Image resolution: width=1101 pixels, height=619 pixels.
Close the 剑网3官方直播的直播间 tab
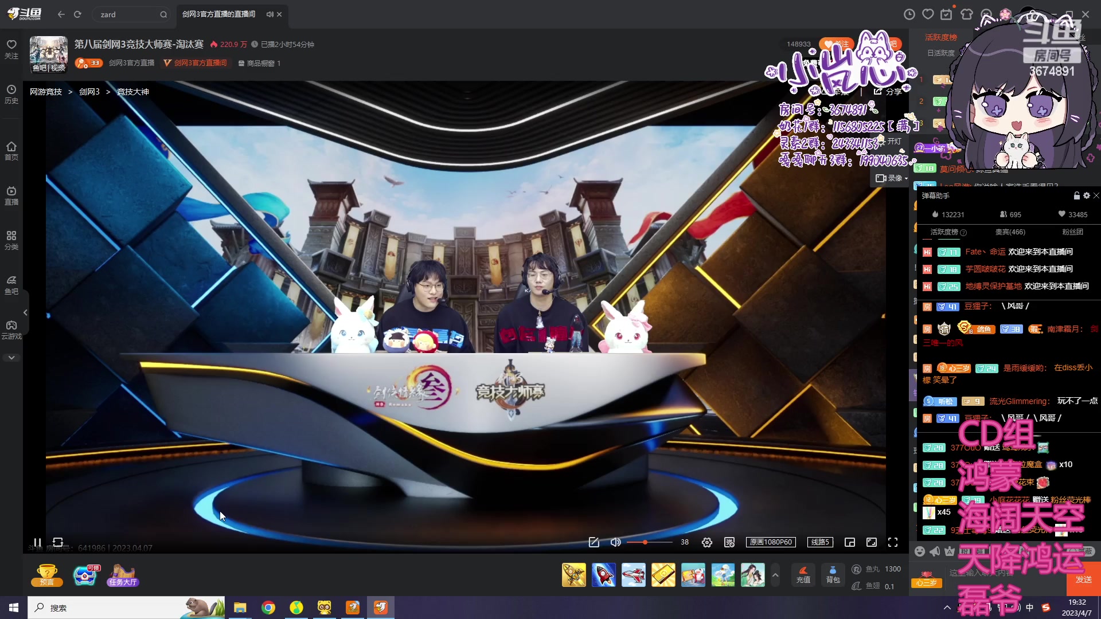(279, 14)
